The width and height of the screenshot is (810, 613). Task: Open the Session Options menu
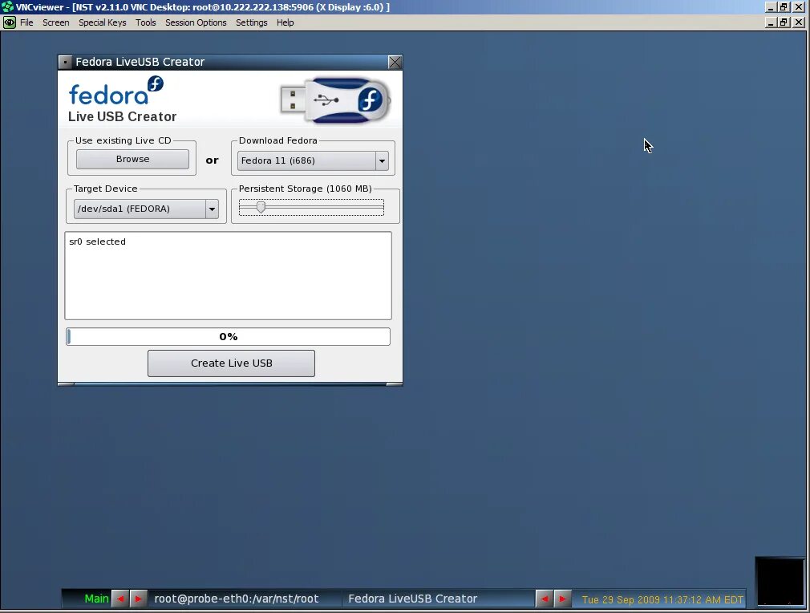pyautogui.click(x=196, y=22)
